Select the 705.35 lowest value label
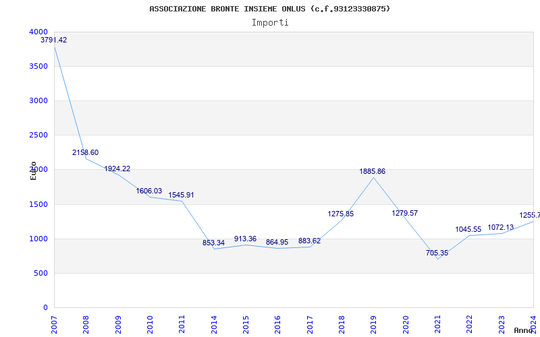 tap(437, 253)
